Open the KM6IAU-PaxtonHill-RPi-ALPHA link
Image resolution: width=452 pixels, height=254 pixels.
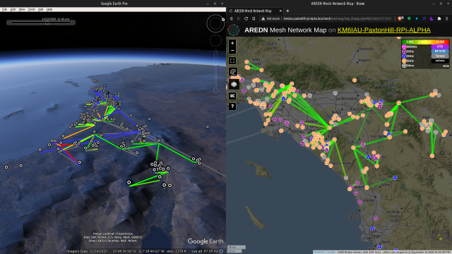pyautogui.click(x=384, y=30)
